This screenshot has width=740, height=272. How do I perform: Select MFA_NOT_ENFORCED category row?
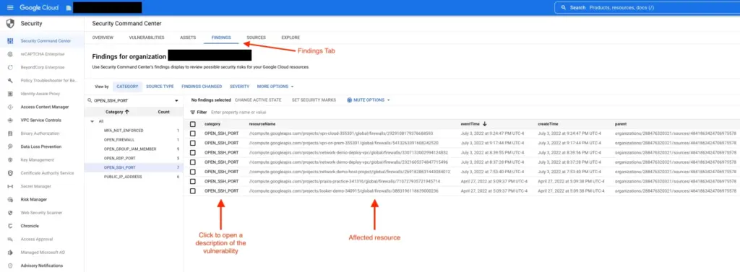click(134, 130)
